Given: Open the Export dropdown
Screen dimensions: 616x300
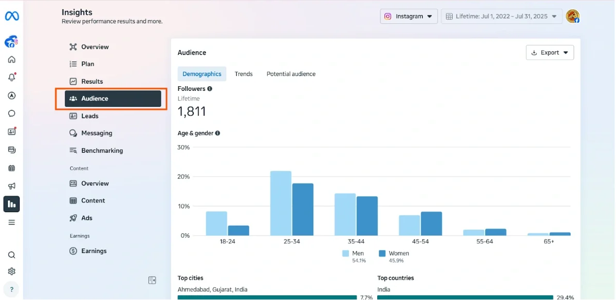Looking at the screenshot, I should tap(549, 52).
